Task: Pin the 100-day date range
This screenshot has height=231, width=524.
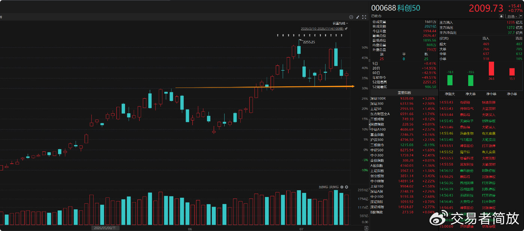Action: 346,28
